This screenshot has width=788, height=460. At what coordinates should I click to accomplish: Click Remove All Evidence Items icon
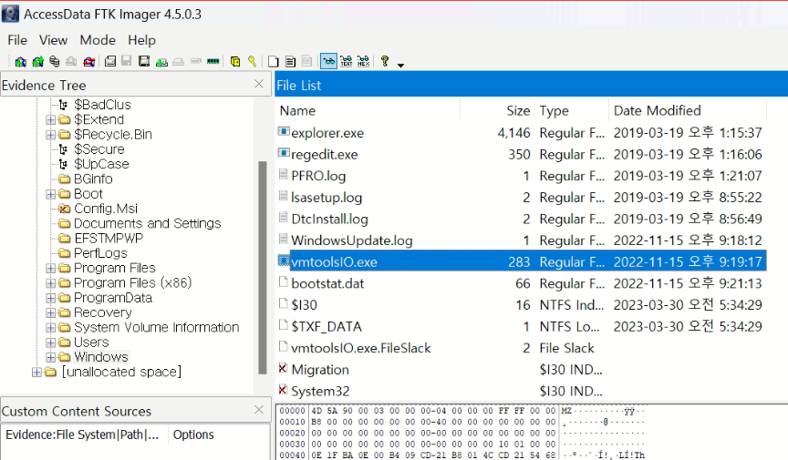89,62
